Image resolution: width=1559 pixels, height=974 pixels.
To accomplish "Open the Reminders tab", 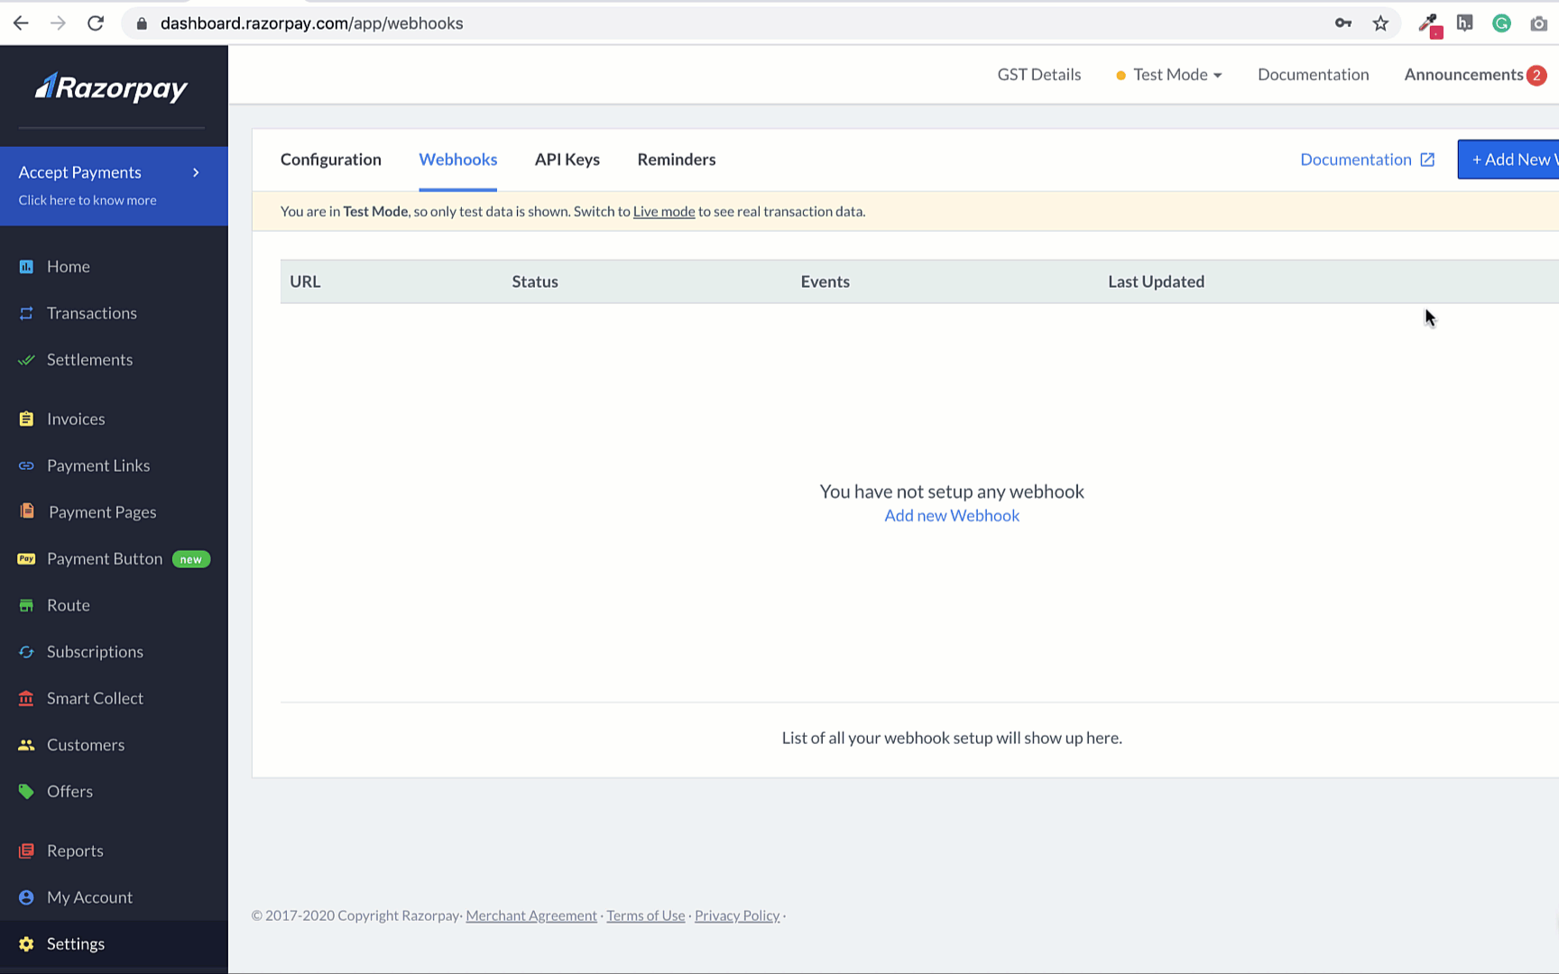I will tap(677, 160).
